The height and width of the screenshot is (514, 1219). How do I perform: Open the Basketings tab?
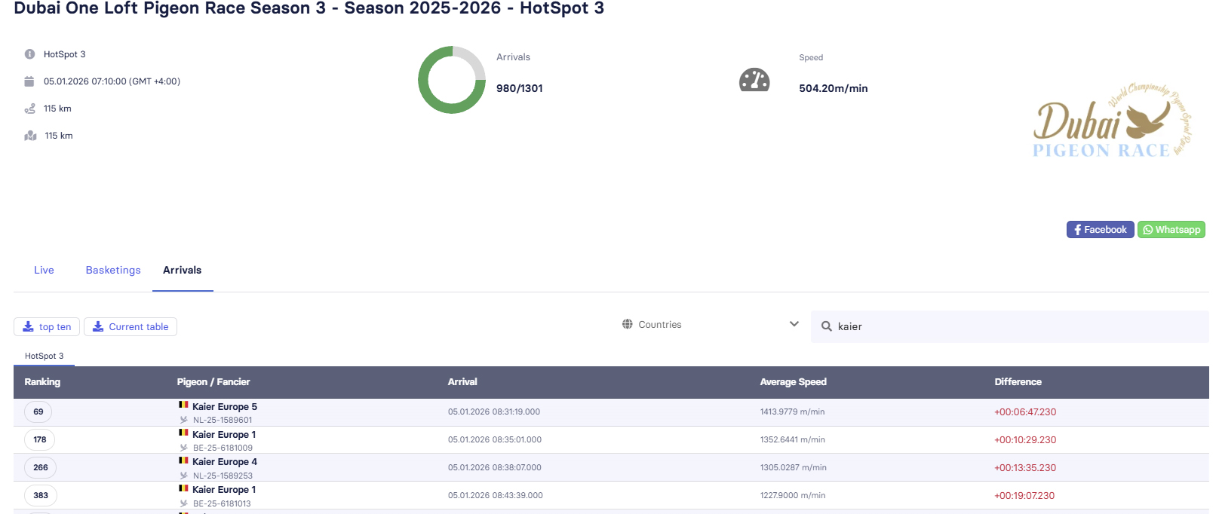coord(113,270)
